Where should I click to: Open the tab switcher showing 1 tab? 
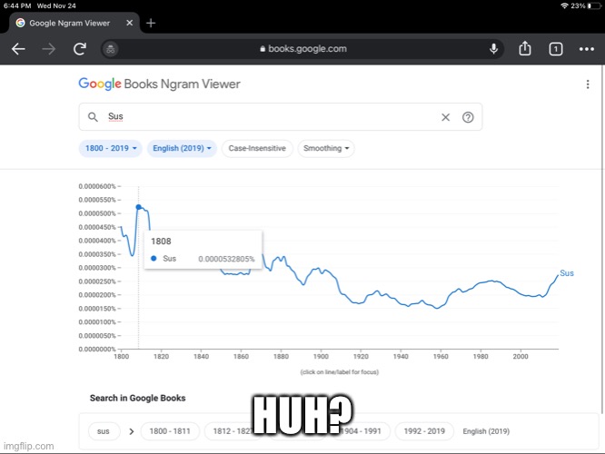tap(556, 49)
